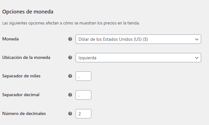Click the Ubicación de la moneda label

pos(26,58)
